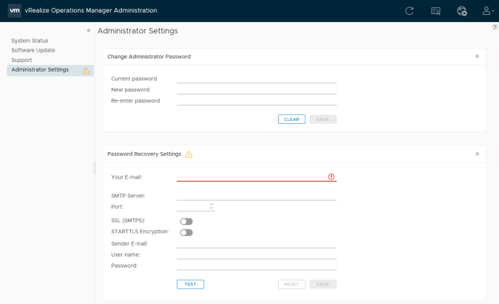
Task: Focus the Sender E-mail field
Action: tap(257, 243)
